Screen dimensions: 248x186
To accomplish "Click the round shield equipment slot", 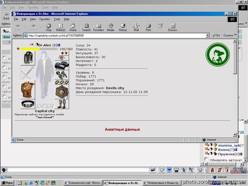I will 62,92.
